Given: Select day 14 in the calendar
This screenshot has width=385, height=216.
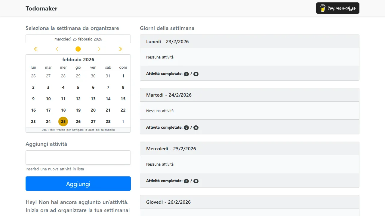Looking at the screenshot, I should 108,99.
